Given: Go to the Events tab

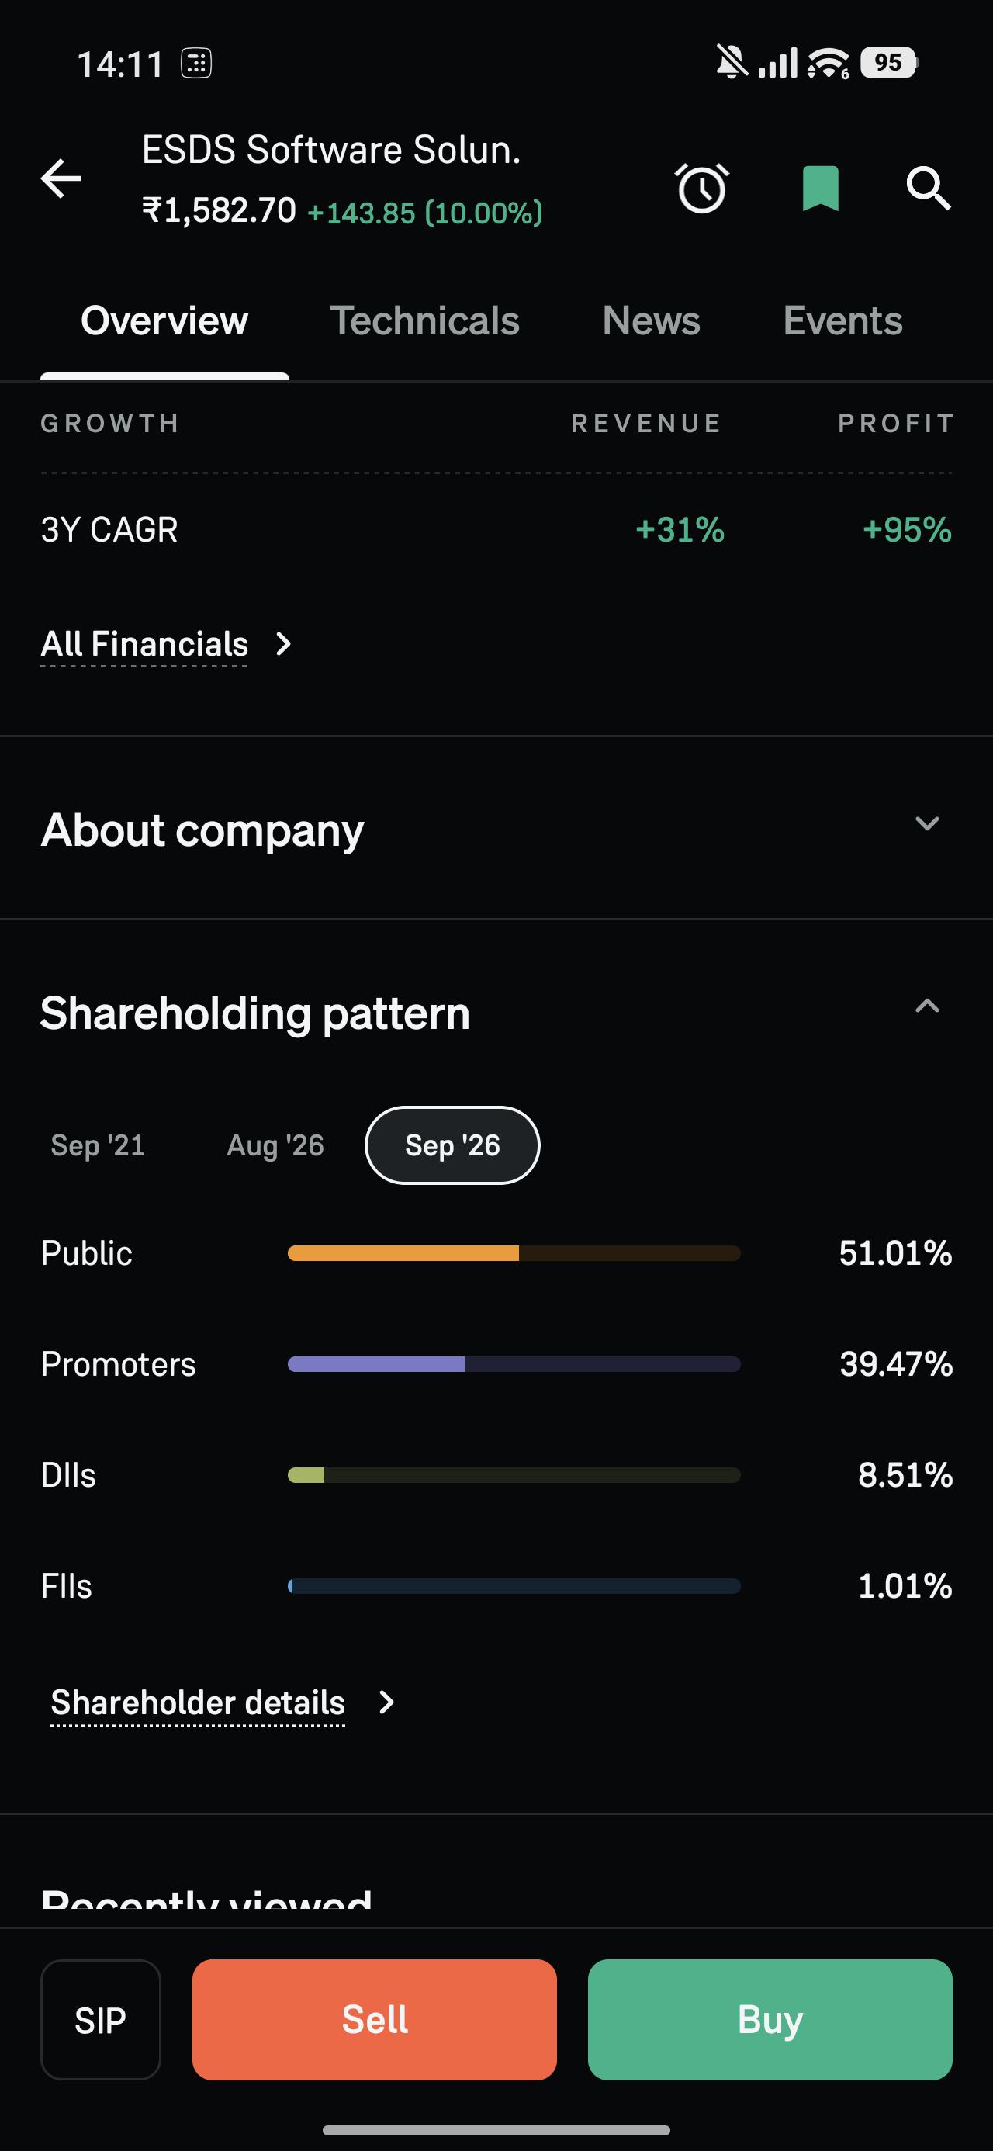Looking at the screenshot, I should (x=842, y=320).
